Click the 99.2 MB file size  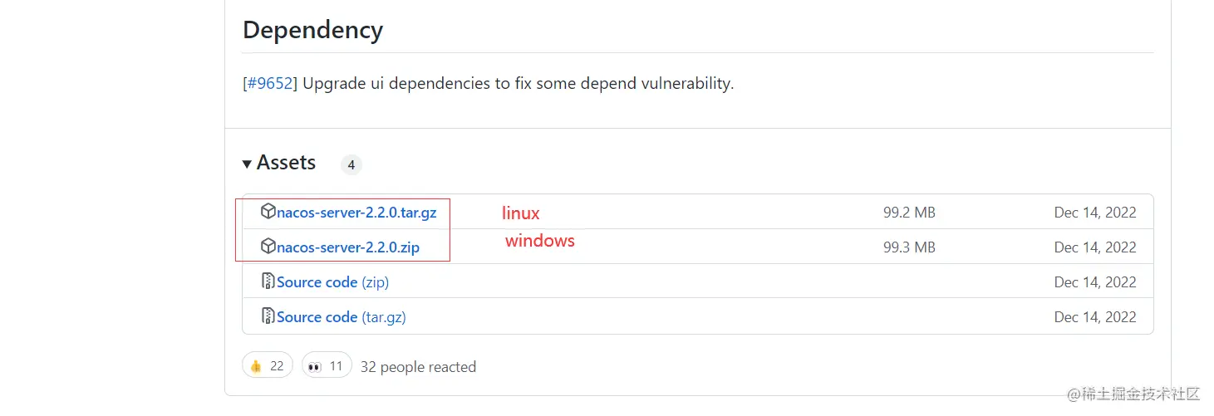pos(909,213)
